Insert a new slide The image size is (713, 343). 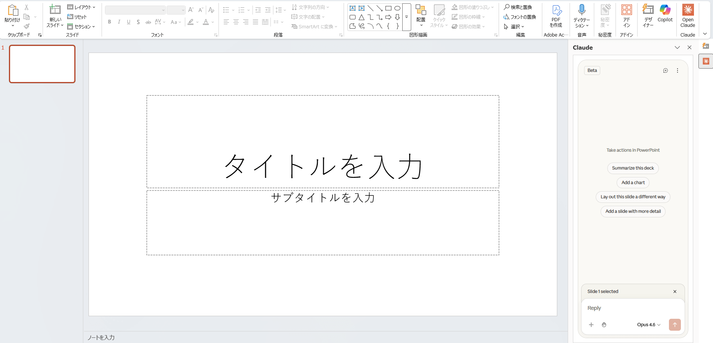point(55,10)
